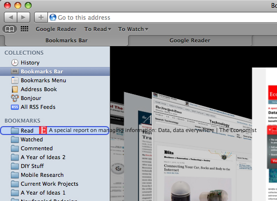Image resolution: width=277 pixels, height=201 pixels.
Task: Click the All RSS Feeds icon
Action: (15, 107)
